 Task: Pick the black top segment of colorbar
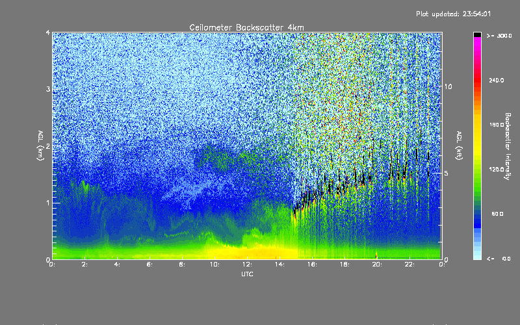(x=477, y=34)
